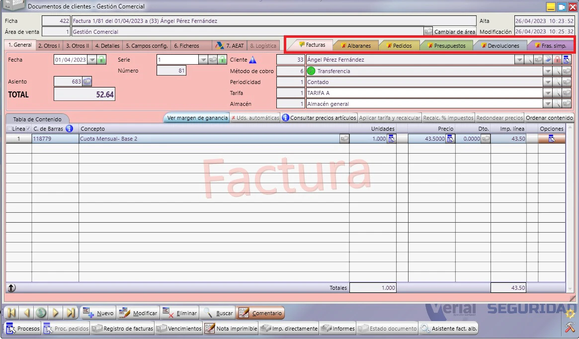579x339 pixels.
Task: Open the Serie dropdown arrow
Action: (203, 60)
